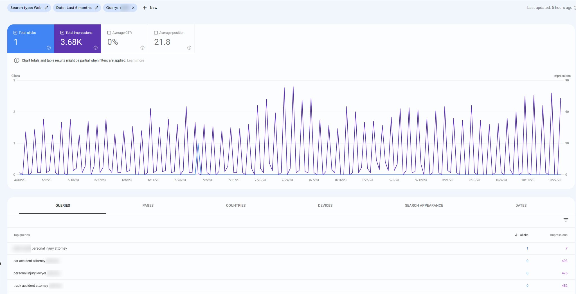Toggle the Total clicks checkbox
The width and height of the screenshot is (576, 294).
click(15, 33)
